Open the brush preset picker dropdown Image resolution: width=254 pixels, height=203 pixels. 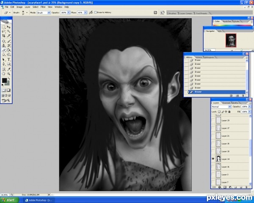[x=27, y=12]
